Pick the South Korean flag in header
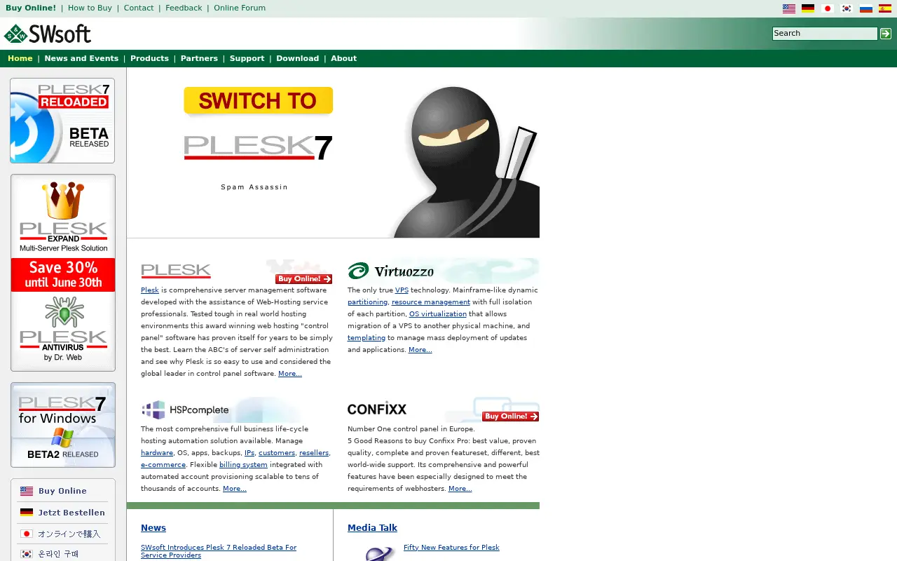This screenshot has width=897, height=561. 847,8
